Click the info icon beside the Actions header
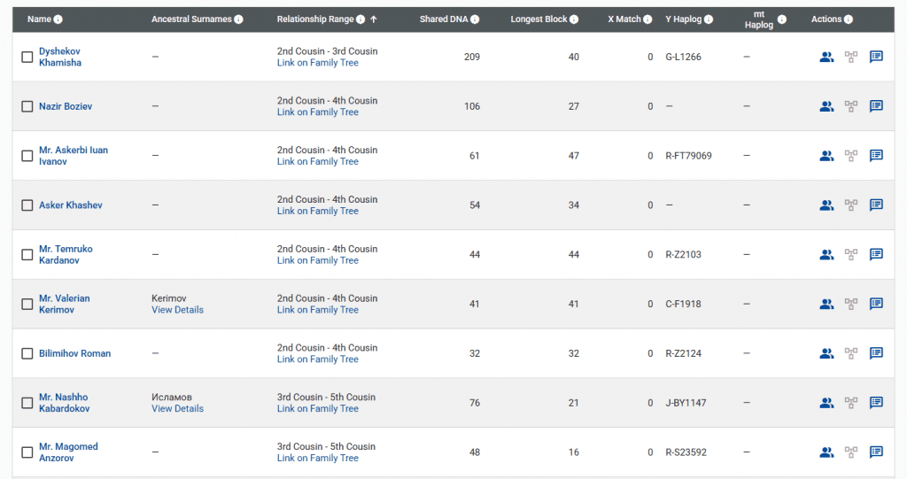The height and width of the screenshot is (479, 907). point(849,19)
